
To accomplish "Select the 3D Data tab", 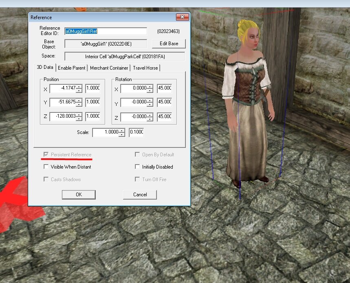I will click(x=45, y=67).
